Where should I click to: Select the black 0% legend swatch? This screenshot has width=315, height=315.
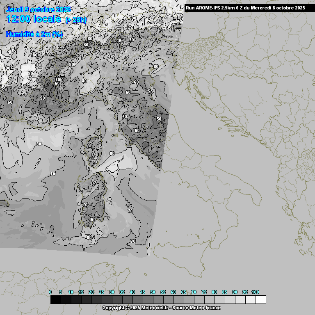pos(55,300)
